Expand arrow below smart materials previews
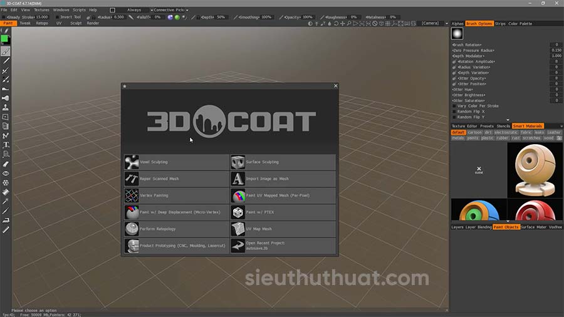The width and height of the screenshot is (564, 317). click(x=508, y=221)
